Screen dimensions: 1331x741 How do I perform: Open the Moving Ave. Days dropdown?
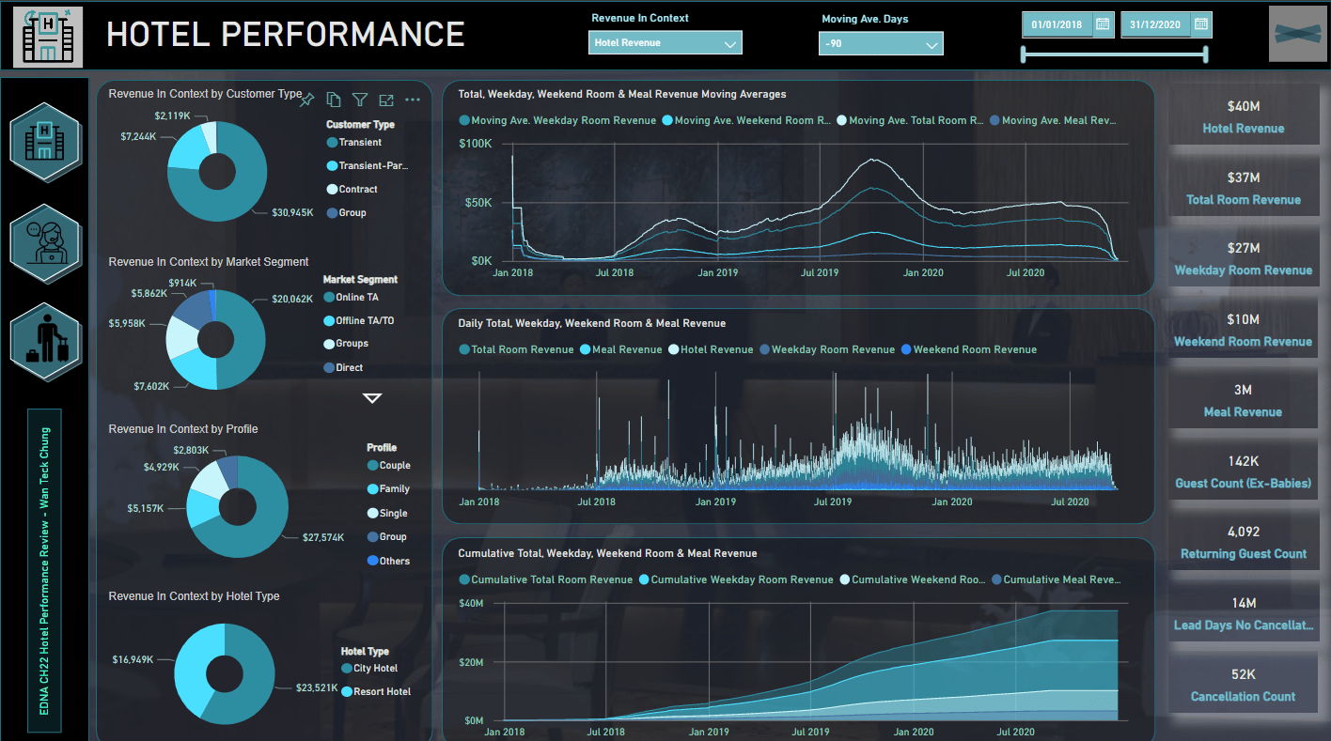click(931, 44)
